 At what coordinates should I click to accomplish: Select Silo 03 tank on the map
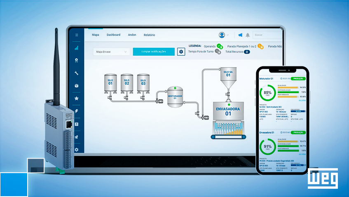click(x=143, y=84)
